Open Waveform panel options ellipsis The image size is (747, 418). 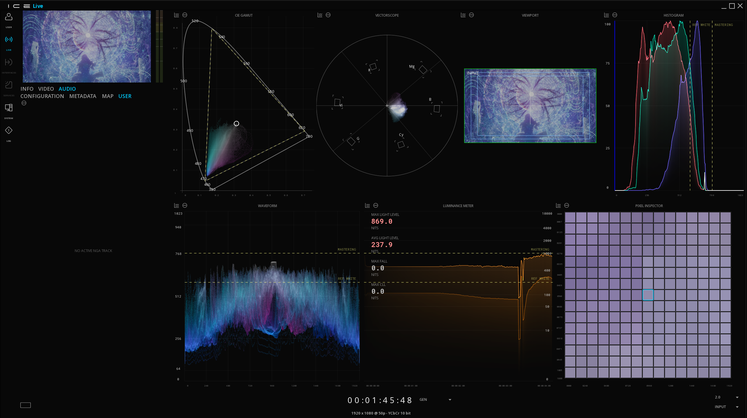click(185, 205)
